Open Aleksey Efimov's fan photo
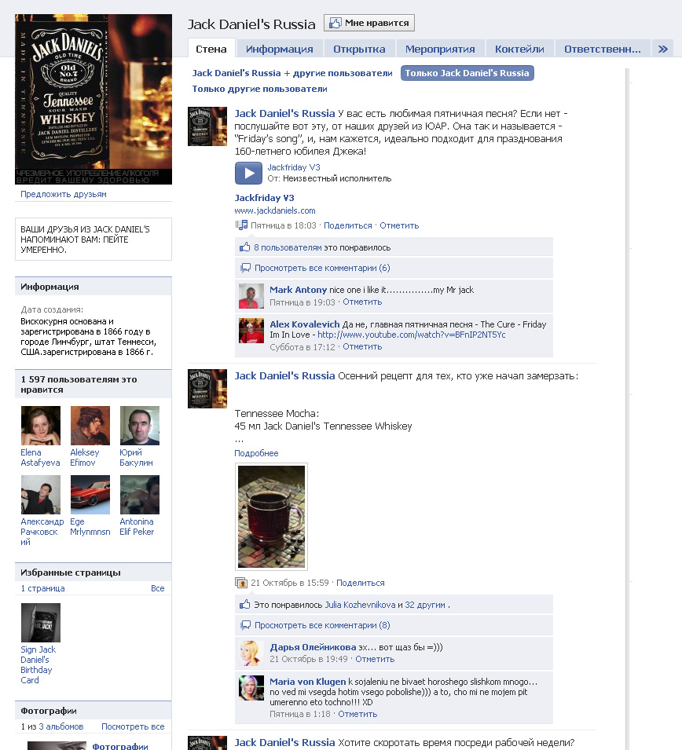The width and height of the screenshot is (682, 750). coord(90,426)
